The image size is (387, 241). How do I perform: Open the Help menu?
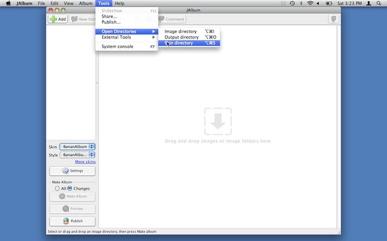pyautogui.click(x=120, y=3)
